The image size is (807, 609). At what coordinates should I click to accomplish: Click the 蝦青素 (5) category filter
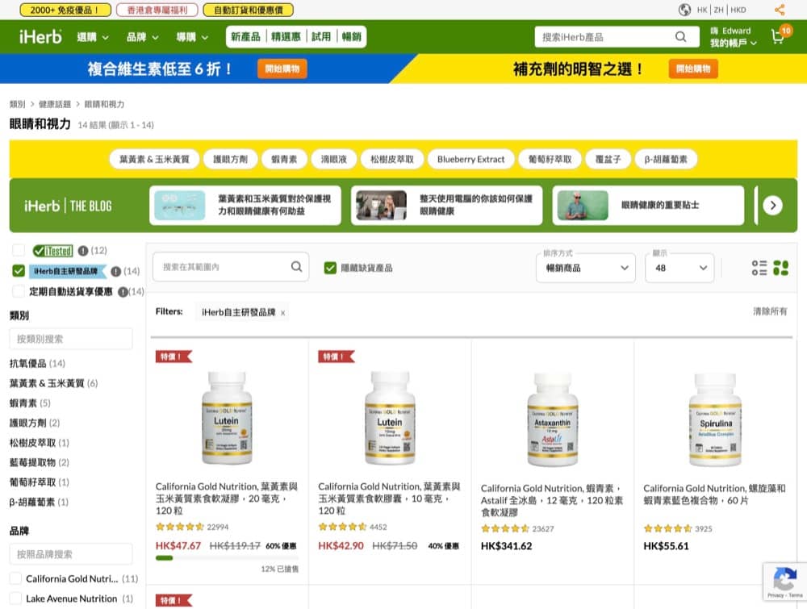(x=30, y=403)
